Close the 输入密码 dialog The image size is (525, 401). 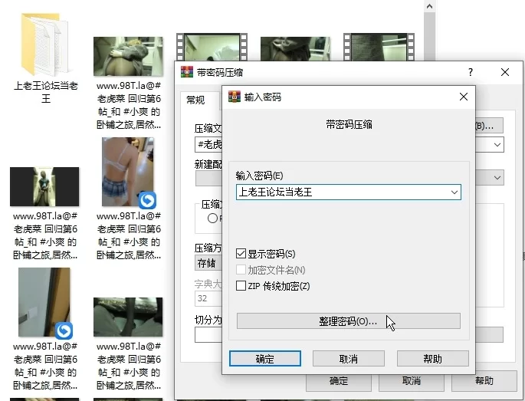[x=464, y=97]
